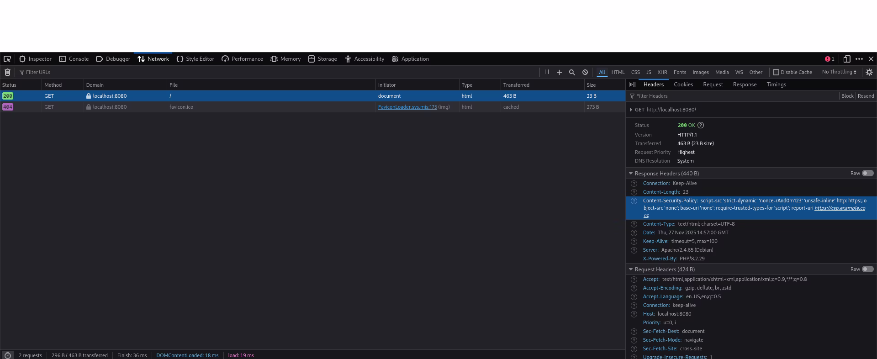877x359 pixels.
Task: Expand the GET http://localhost:8080/ URL row
Action: [631, 110]
